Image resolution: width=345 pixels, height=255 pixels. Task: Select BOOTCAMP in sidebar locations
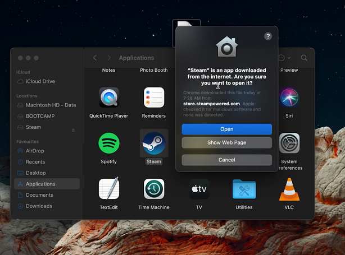47,116
